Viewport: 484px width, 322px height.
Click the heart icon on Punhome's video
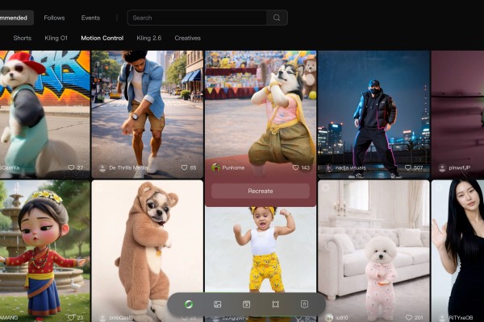pyautogui.click(x=295, y=167)
